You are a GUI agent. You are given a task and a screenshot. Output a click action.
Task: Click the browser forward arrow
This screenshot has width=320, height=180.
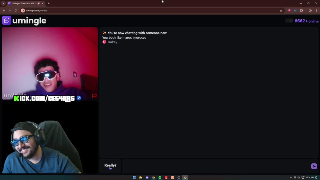coord(9,10)
